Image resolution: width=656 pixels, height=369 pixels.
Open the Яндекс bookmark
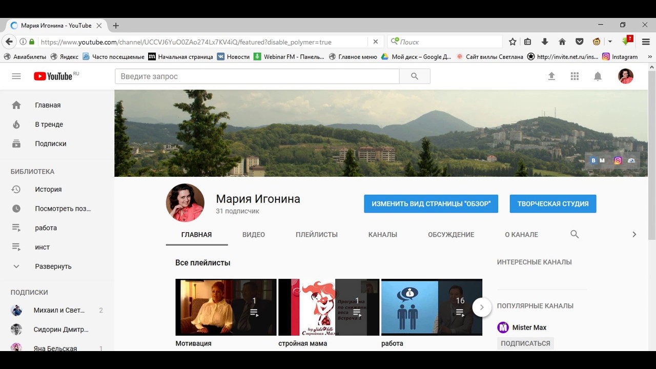click(x=64, y=57)
